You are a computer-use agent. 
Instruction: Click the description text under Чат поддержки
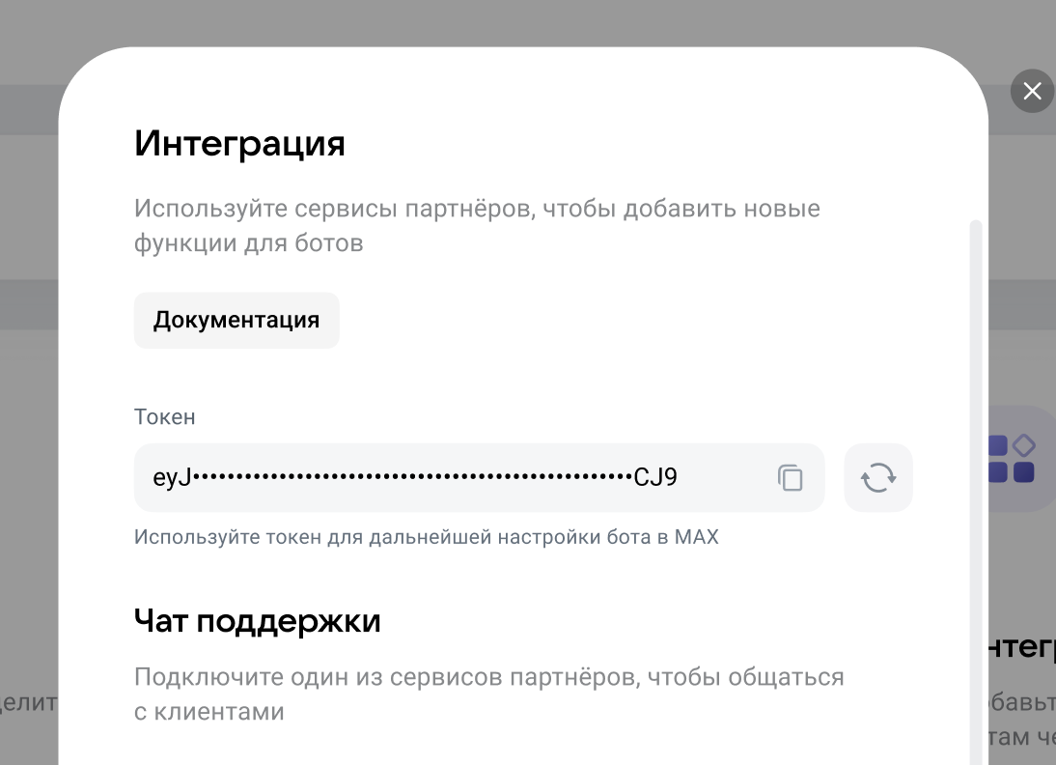pyautogui.click(x=488, y=694)
